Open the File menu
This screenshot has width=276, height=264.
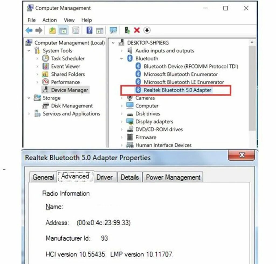(32, 20)
